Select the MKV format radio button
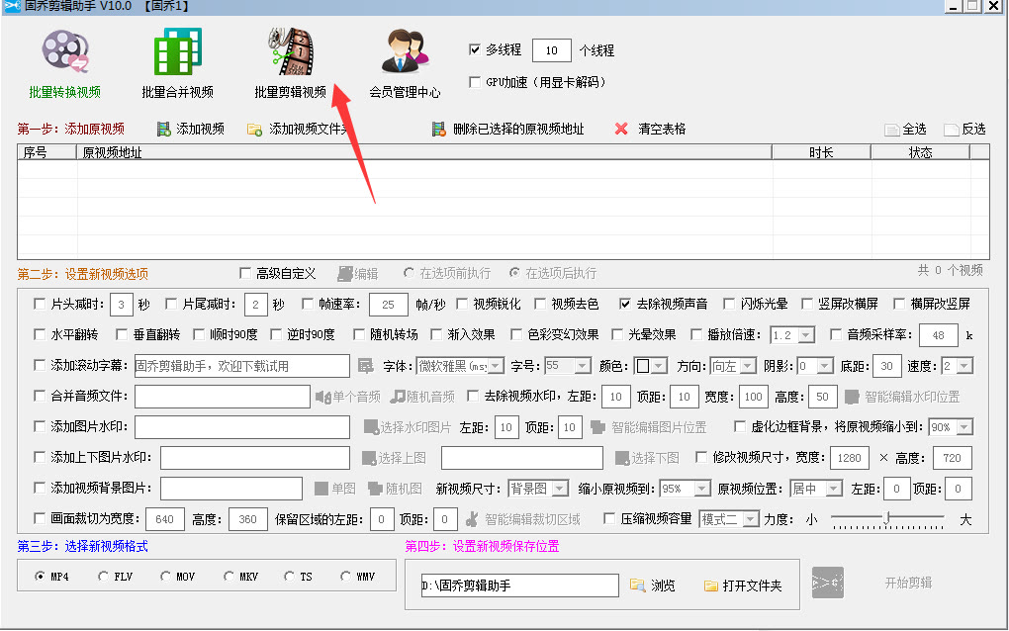1009x631 pixels. point(229,577)
